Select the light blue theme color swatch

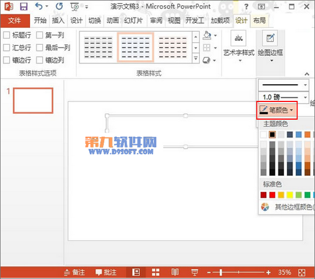coord(298,135)
